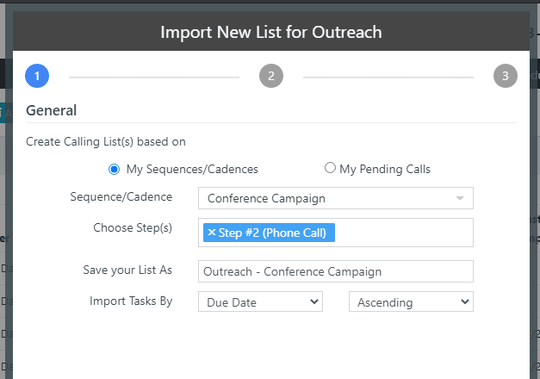Expand the Due Date sort dropdown
Screen dimensions: 540x379
(260, 302)
